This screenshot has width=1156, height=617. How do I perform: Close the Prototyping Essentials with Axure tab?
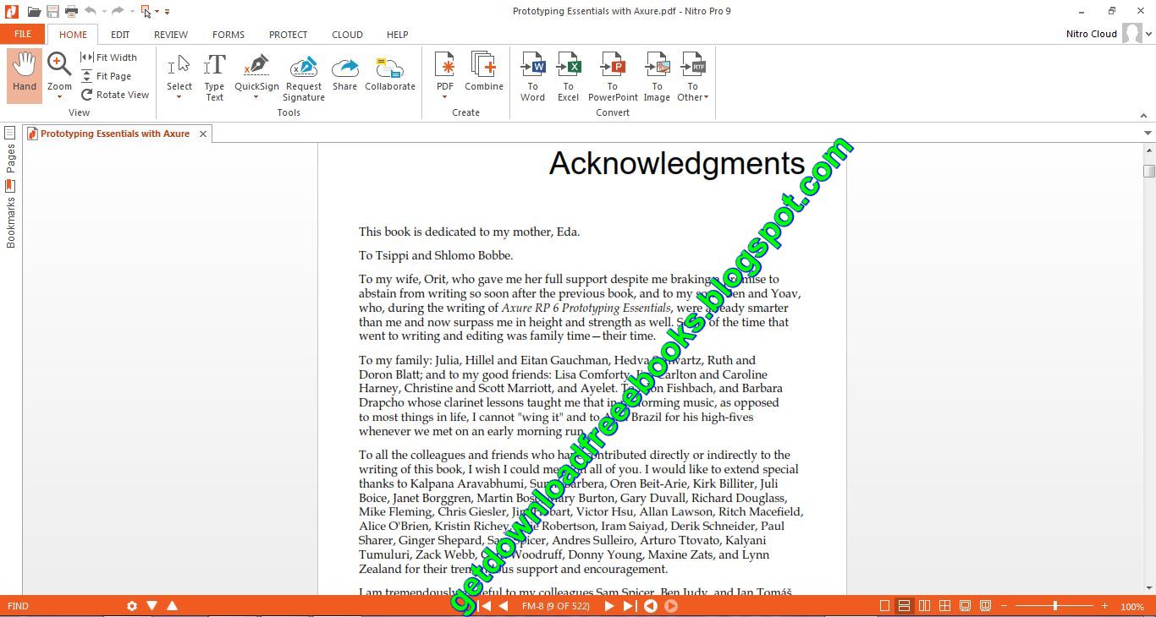click(x=203, y=134)
